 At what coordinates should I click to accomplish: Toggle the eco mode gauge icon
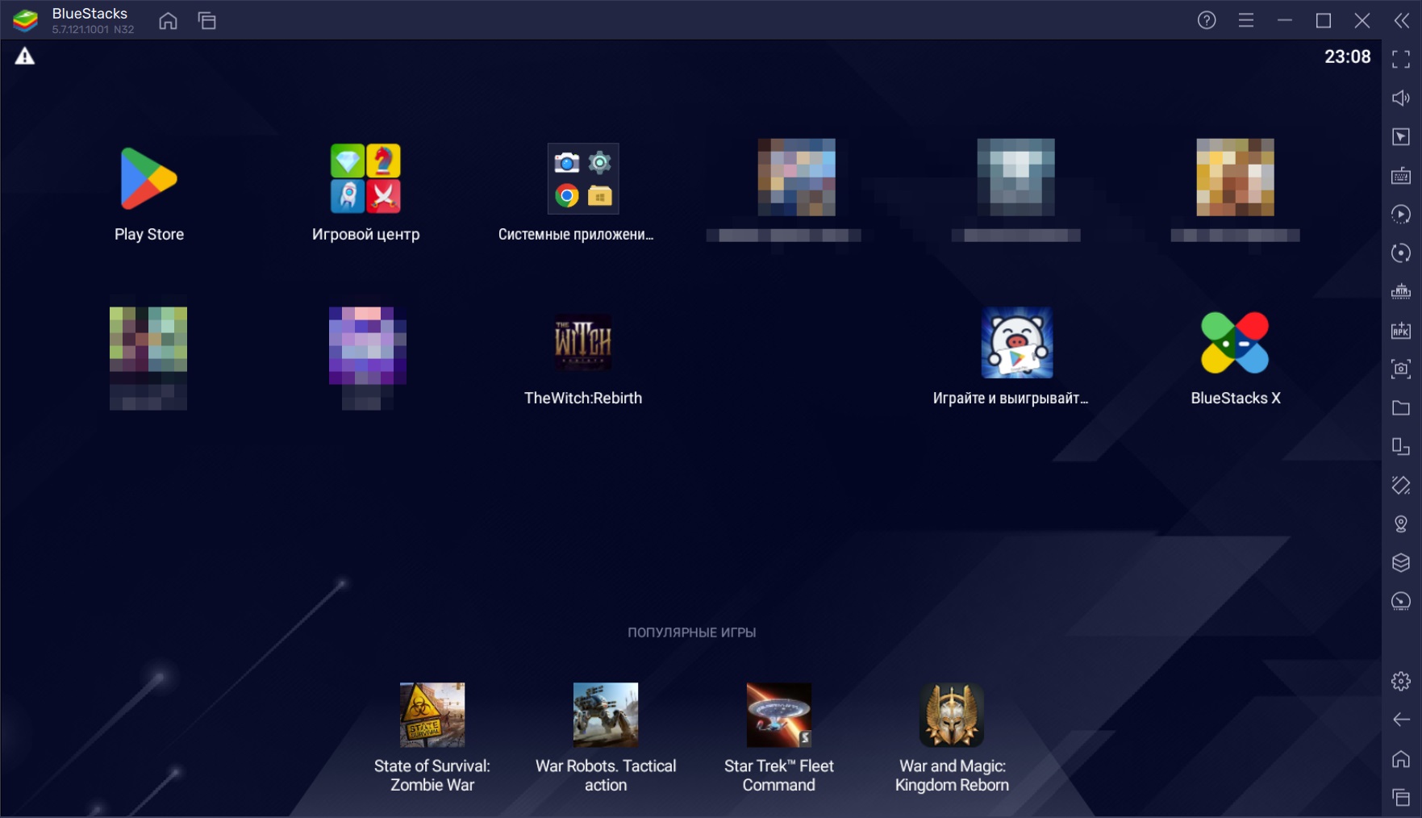(1401, 601)
